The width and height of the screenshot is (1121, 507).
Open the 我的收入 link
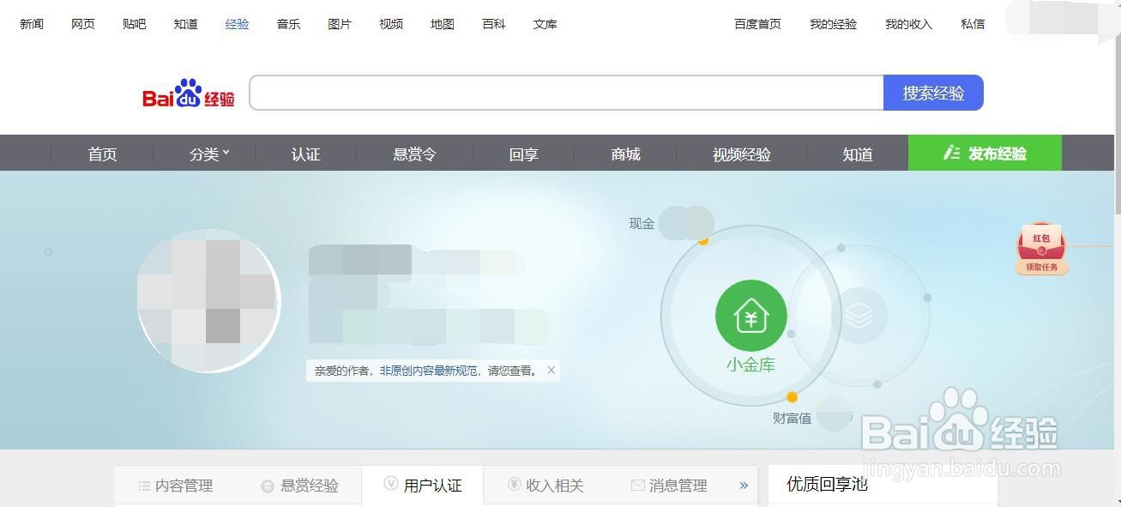tap(907, 24)
